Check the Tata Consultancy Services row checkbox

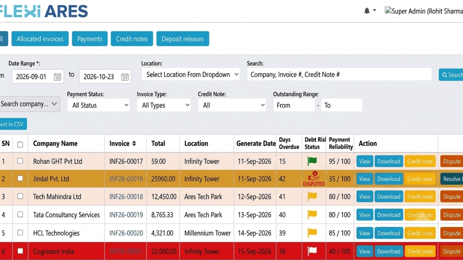pyautogui.click(x=20, y=214)
